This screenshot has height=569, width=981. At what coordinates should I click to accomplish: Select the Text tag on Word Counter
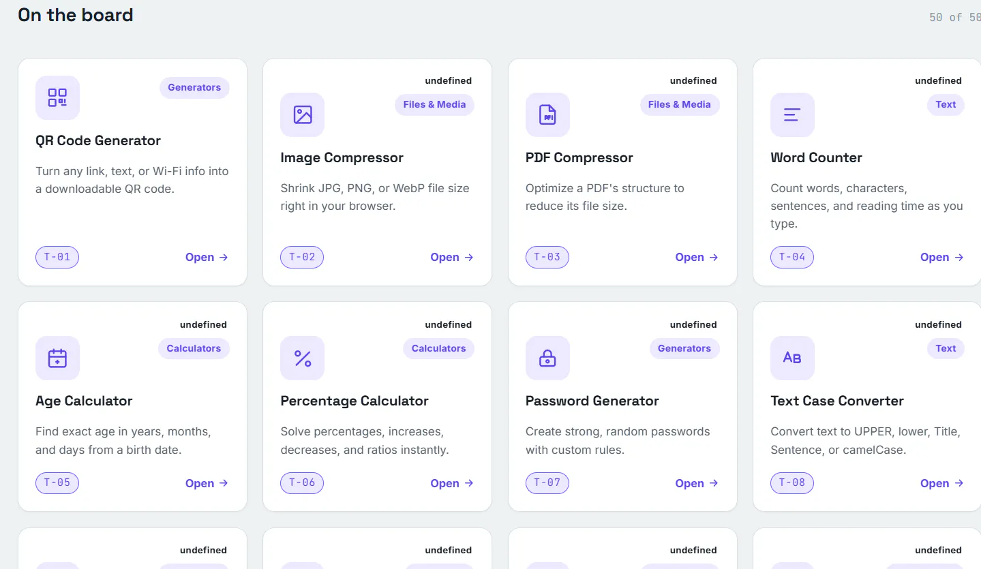pos(946,104)
